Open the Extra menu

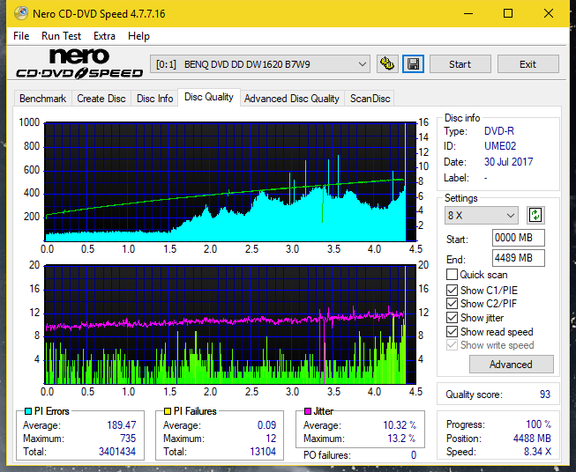pos(104,36)
